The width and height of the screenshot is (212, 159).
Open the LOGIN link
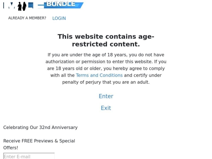pos(59,18)
